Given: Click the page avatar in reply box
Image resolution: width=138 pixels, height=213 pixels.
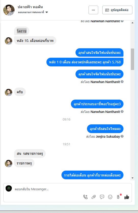Looking at the screenshot, I should point(9,188).
